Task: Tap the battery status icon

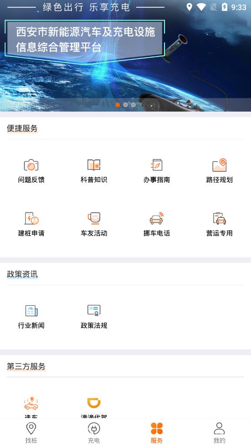Action: [225, 7]
